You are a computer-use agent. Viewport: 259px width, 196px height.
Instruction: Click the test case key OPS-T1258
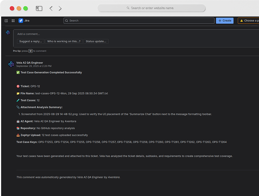click(x=124, y=142)
